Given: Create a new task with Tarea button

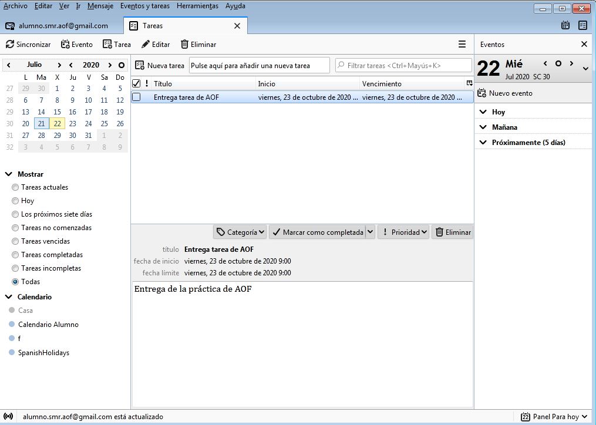Looking at the screenshot, I should (x=117, y=45).
